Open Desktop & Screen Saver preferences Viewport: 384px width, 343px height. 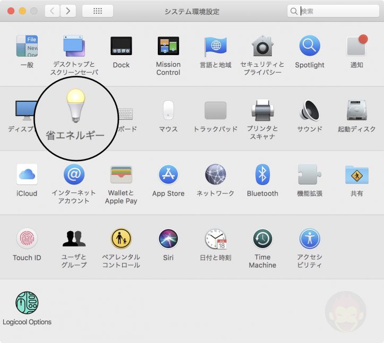74,46
